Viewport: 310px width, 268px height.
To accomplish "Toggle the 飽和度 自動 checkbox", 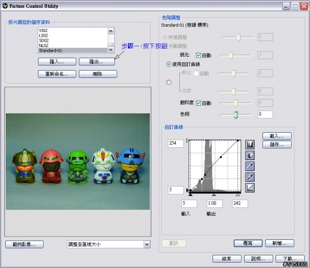I will pos(198,103).
